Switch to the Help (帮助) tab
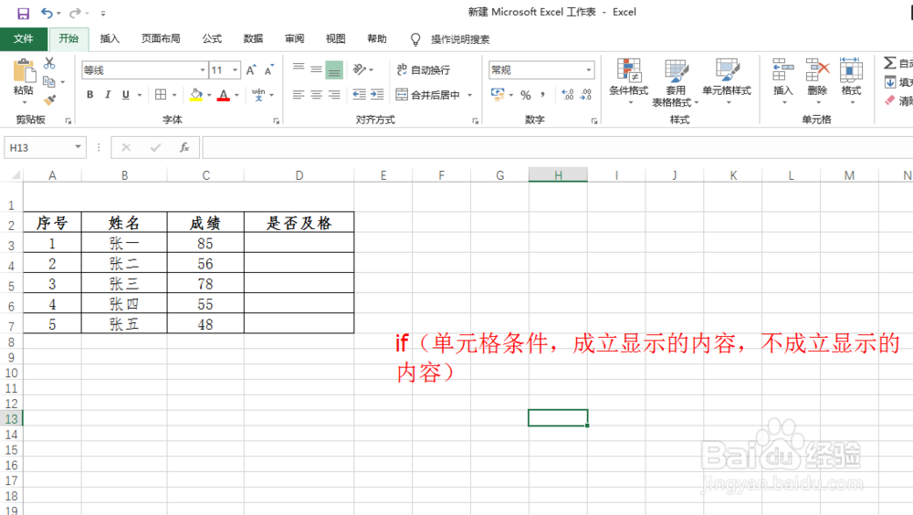Screen dimensions: 913x515 (377, 38)
